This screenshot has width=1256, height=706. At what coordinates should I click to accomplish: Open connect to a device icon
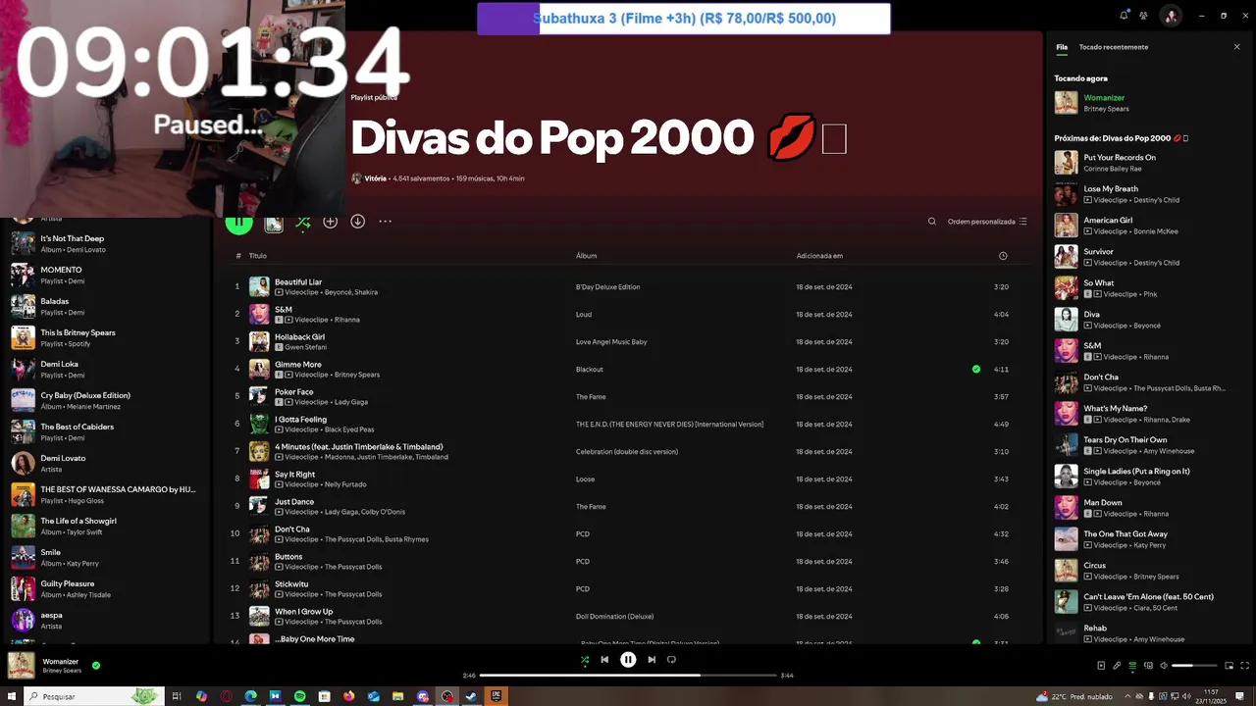click(1148, 666)
